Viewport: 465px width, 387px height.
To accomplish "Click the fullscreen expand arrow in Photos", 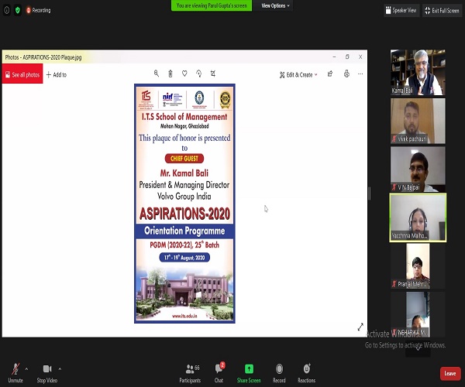I will click(360, 327).
